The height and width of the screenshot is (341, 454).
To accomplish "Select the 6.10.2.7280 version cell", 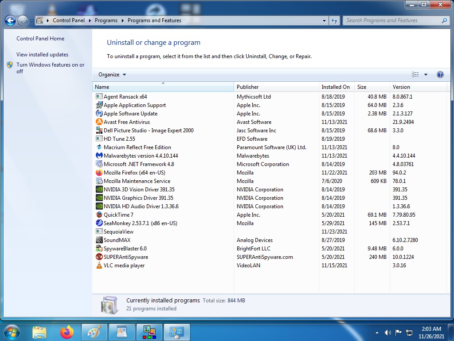I will coord(405,240).
